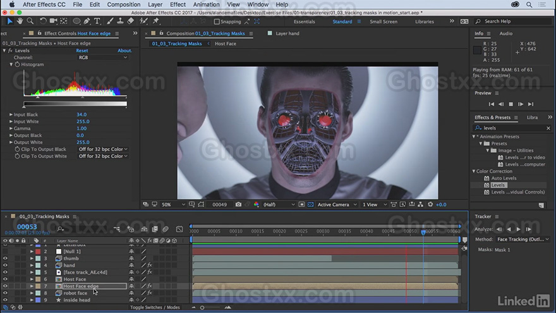Viewport: 556px width, 313px height.
Task: Switch to the Audio panel tab
Action: [x=505, y=34]
